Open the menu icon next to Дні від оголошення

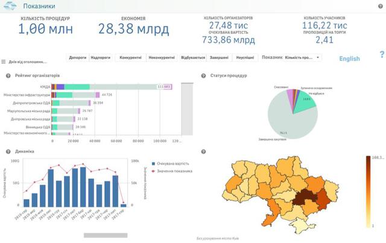pos(4,62)
